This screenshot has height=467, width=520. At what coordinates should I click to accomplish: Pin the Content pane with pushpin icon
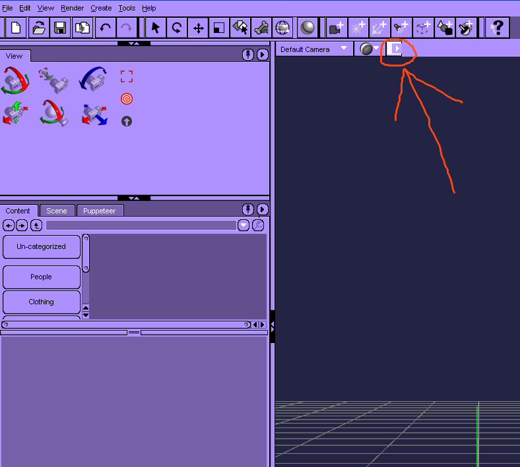[x=248, y=209]
